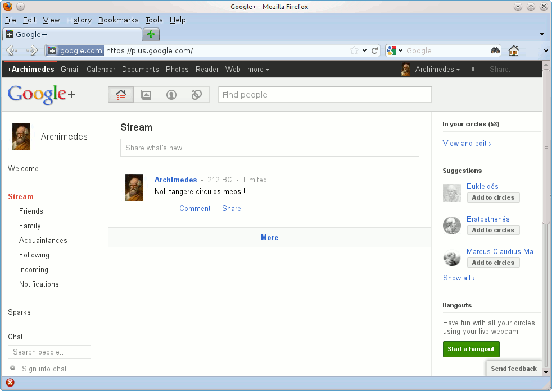Image resolution: width=552 pixels, height=391 pixels.
Task: Click the Send feedback button
Action: click(514, 369)
